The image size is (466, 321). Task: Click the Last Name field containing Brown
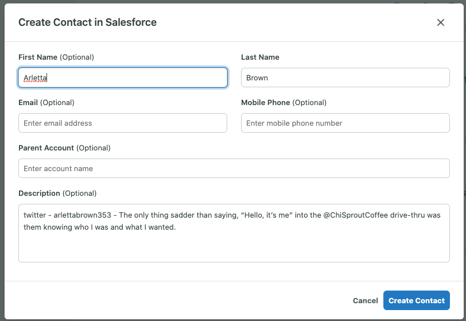[x=345, y=78]
